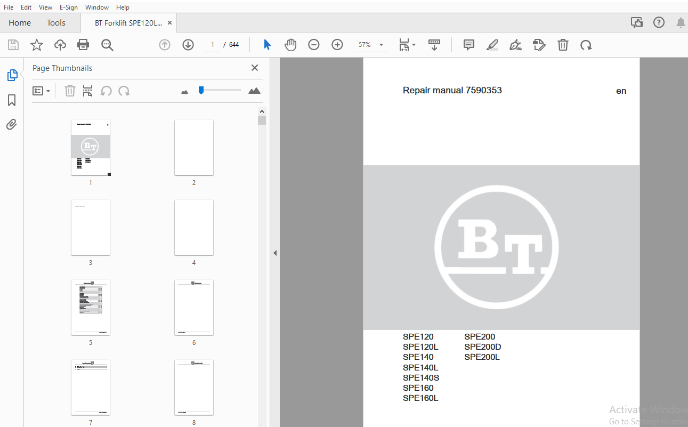This screenshot has width=688, height=427.
Task: Click the 'Repair manual 7590353' title text
Action: pyautogui.click(x=452, y=91)
